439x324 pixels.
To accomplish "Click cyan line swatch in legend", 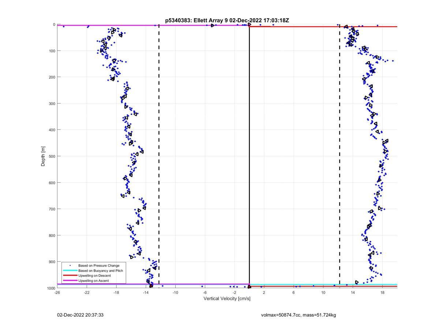I will pos(70,271).
